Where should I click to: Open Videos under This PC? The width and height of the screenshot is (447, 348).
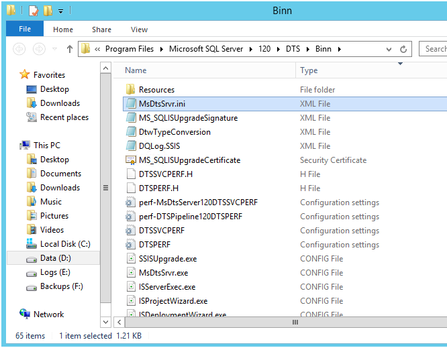(52, 230)
